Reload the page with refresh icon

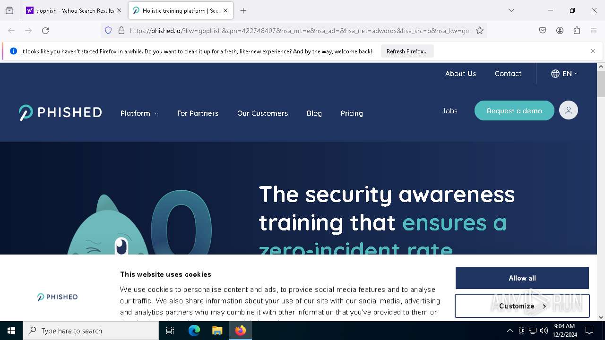(x=45, y=30)
